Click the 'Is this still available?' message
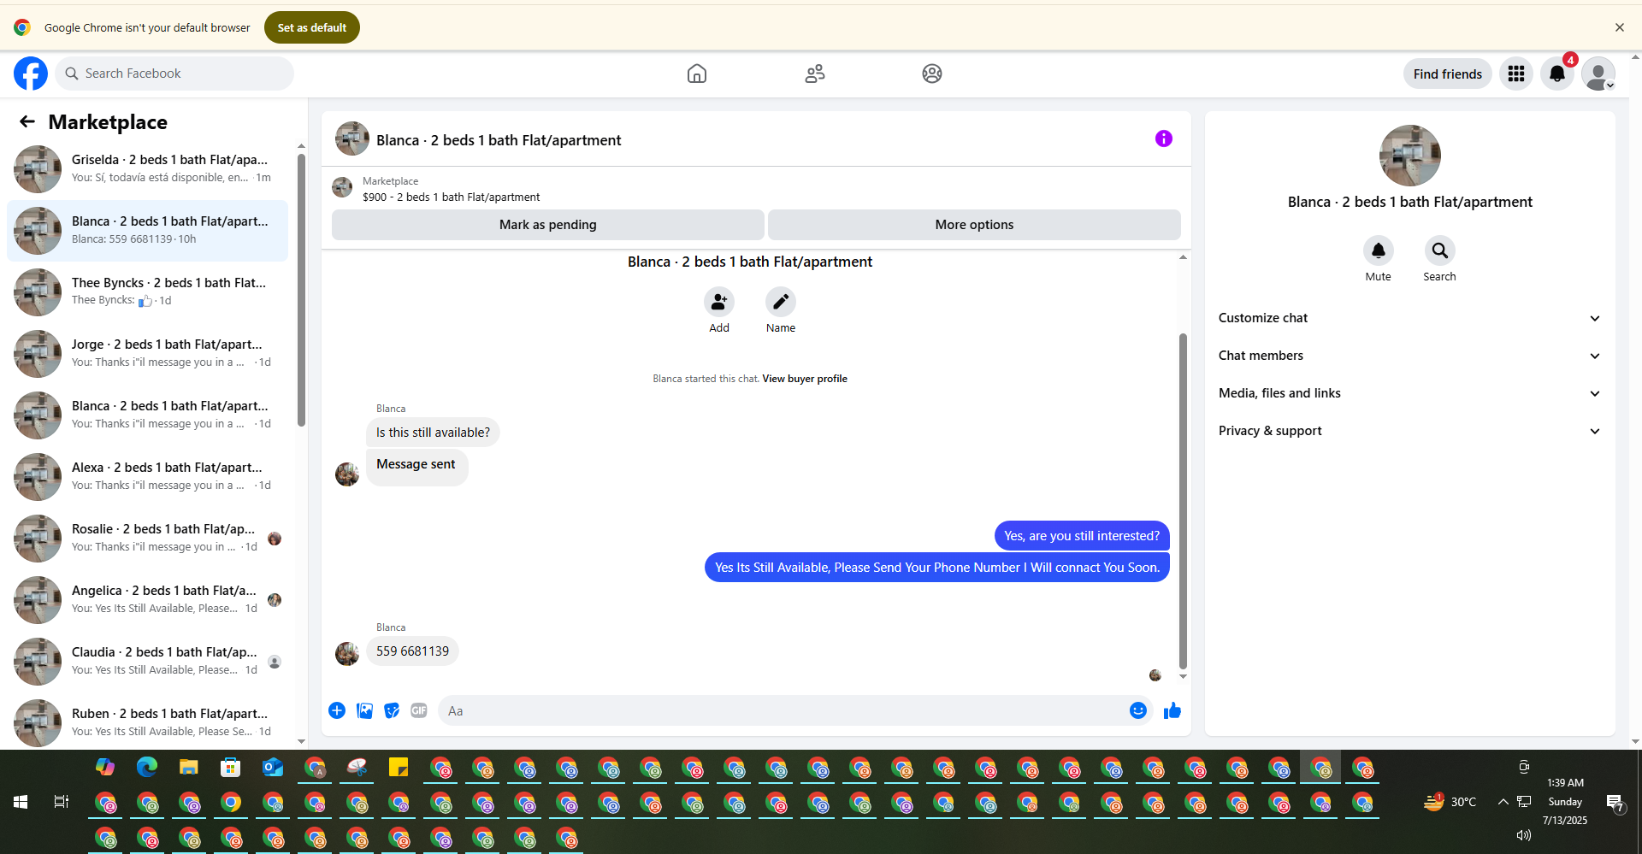 coord(433,433)
